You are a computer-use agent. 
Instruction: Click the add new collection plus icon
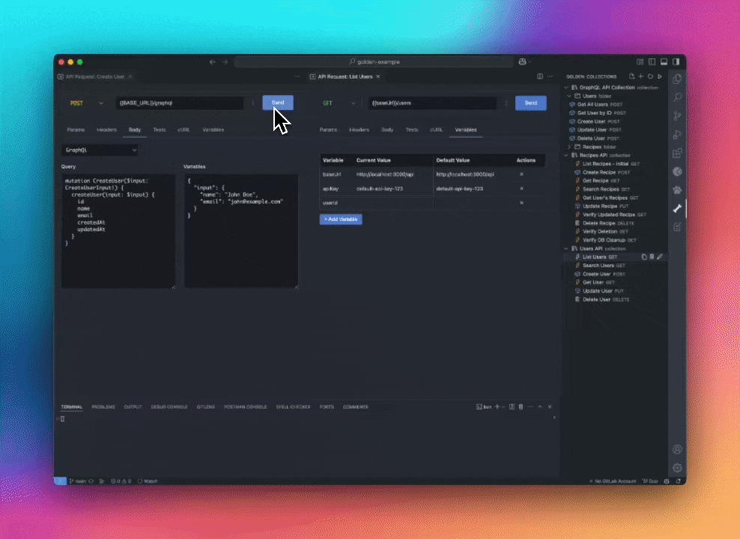[x=641, y=76]
